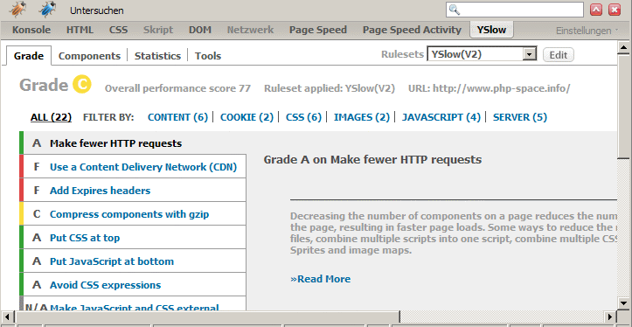Filter by JAVASCRIPT (4)
This screenshot has width=632, height=327.
pos(441,117)
